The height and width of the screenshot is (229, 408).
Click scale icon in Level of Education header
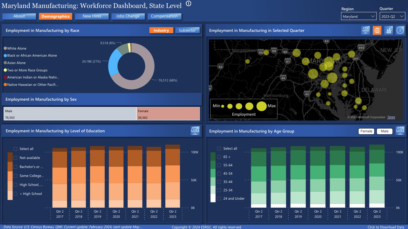195,131
